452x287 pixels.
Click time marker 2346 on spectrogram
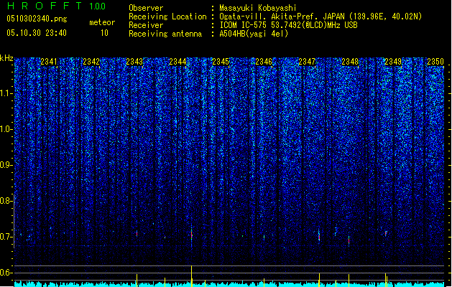264,62
